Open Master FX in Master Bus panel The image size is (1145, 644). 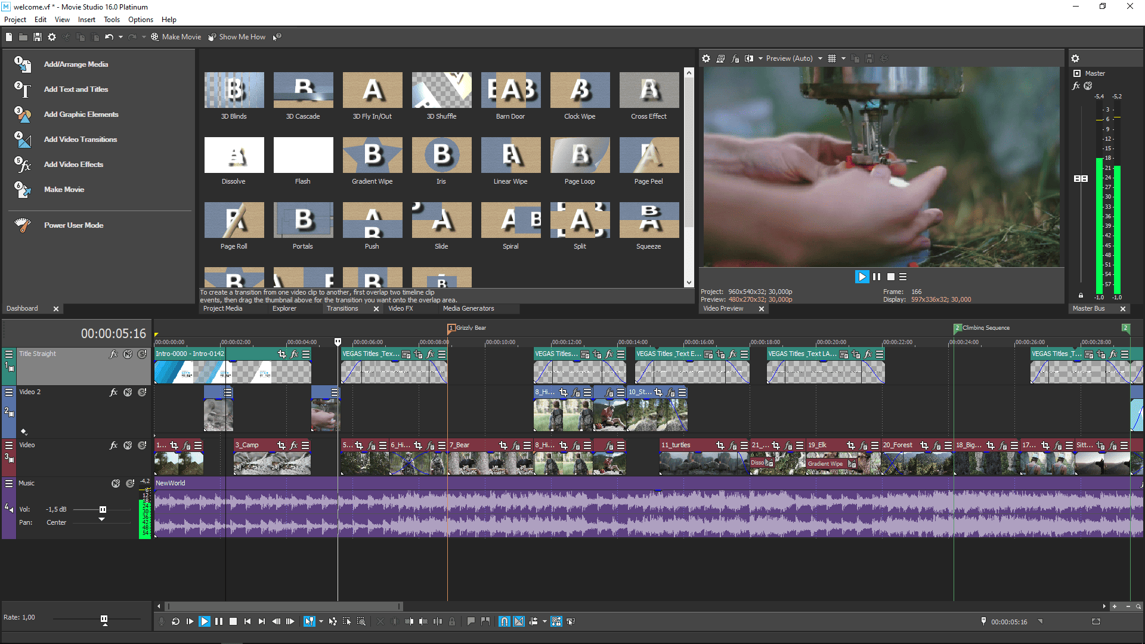tap(1076, 86)
